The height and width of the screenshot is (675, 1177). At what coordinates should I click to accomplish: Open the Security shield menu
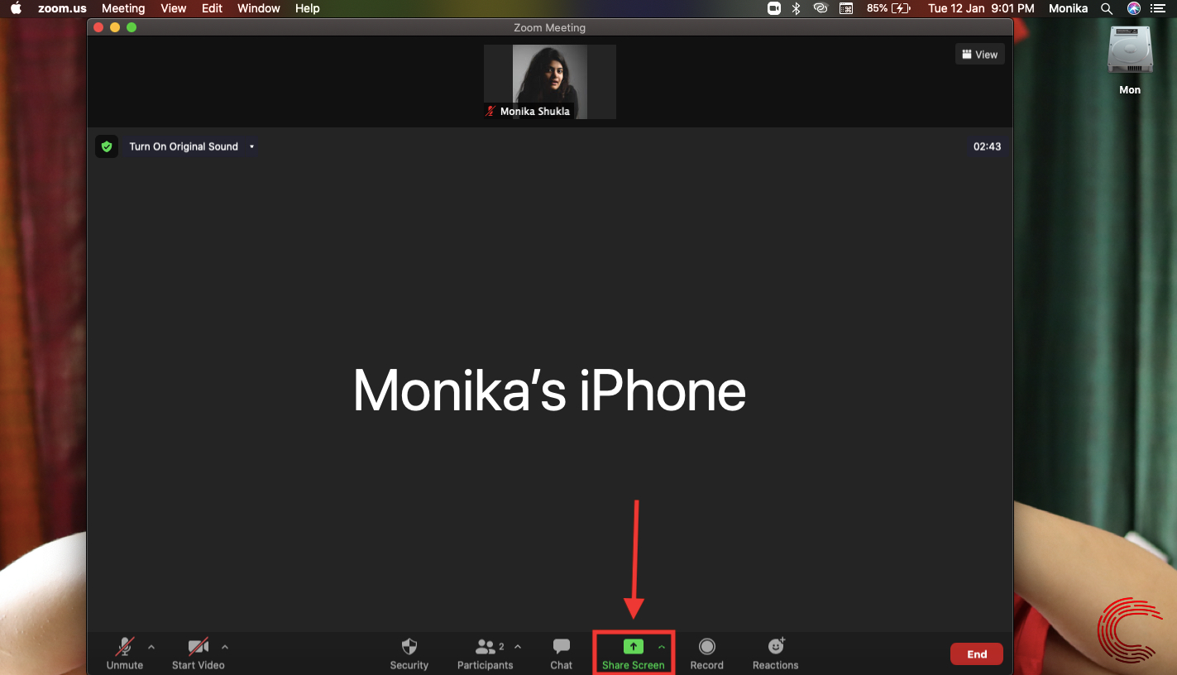click(x=409, y=653)
